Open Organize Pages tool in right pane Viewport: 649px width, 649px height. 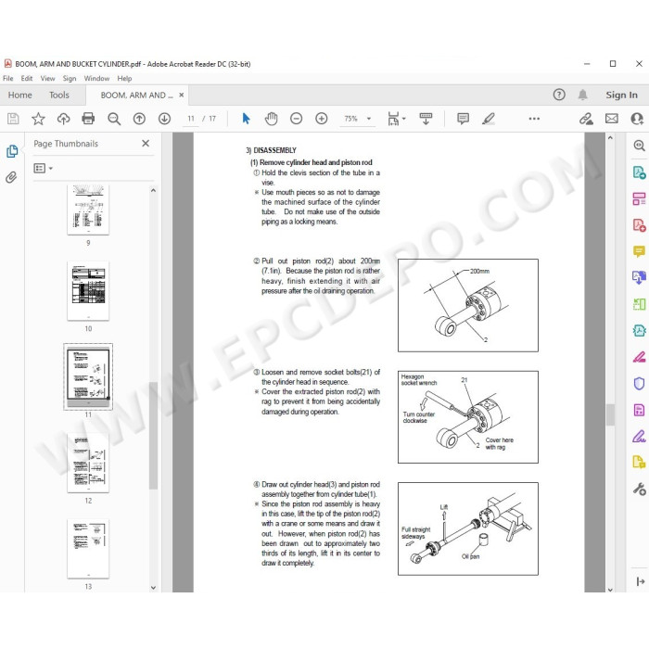coord(639,304)
